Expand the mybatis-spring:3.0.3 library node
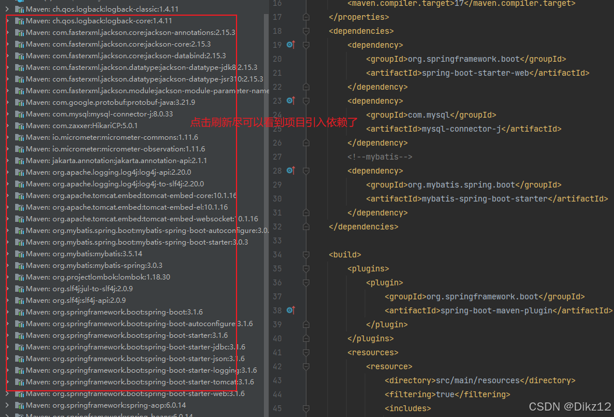The height and width of the screenshot is (417, 614). point(8,266)
